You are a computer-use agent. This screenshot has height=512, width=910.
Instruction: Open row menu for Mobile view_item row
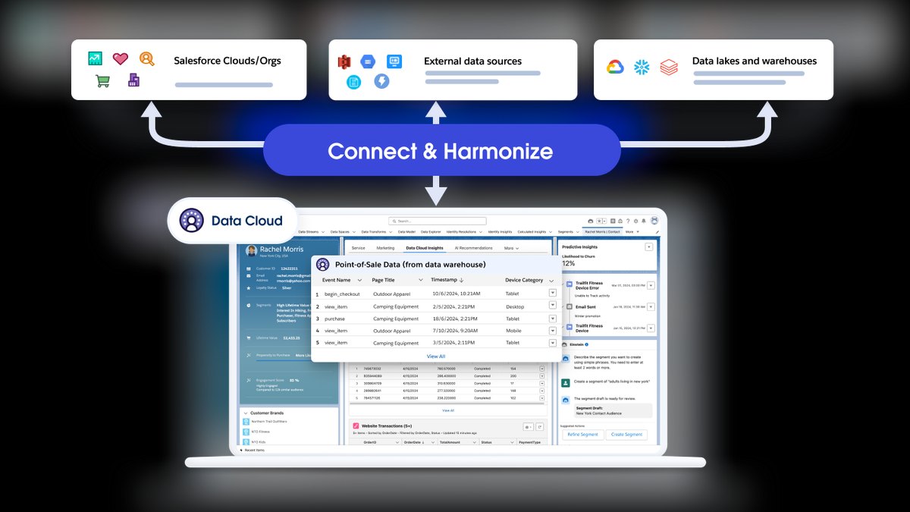(x=552, y=331)
